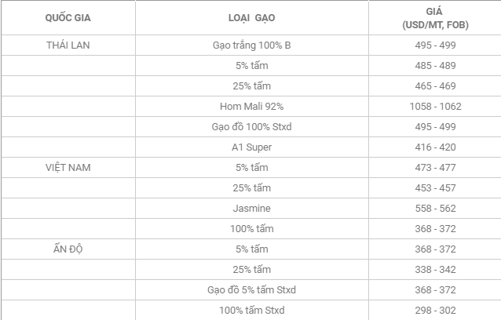Select the Gạo đồ 5% tấm Stxd cell
The image size is (501, 320).
(251, 290)
